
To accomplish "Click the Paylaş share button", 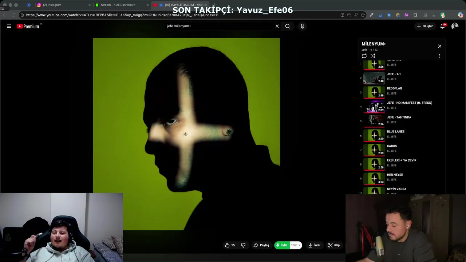I will pyautogui.click(x=261, y=245).
